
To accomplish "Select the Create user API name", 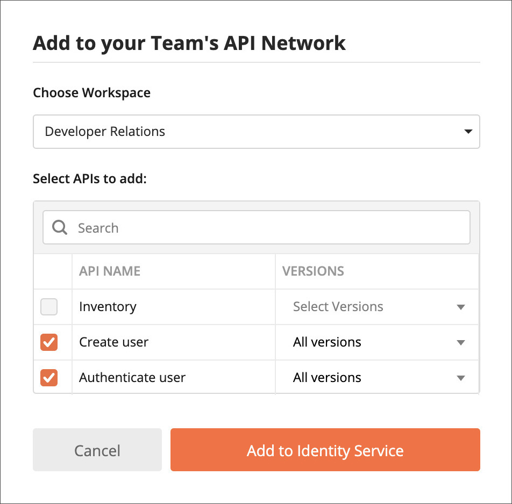I will tap(113, 342).
